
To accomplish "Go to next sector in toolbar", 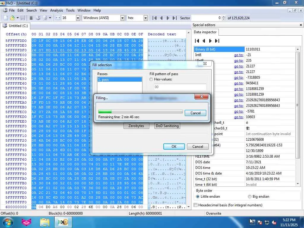I will pos(168,18).
